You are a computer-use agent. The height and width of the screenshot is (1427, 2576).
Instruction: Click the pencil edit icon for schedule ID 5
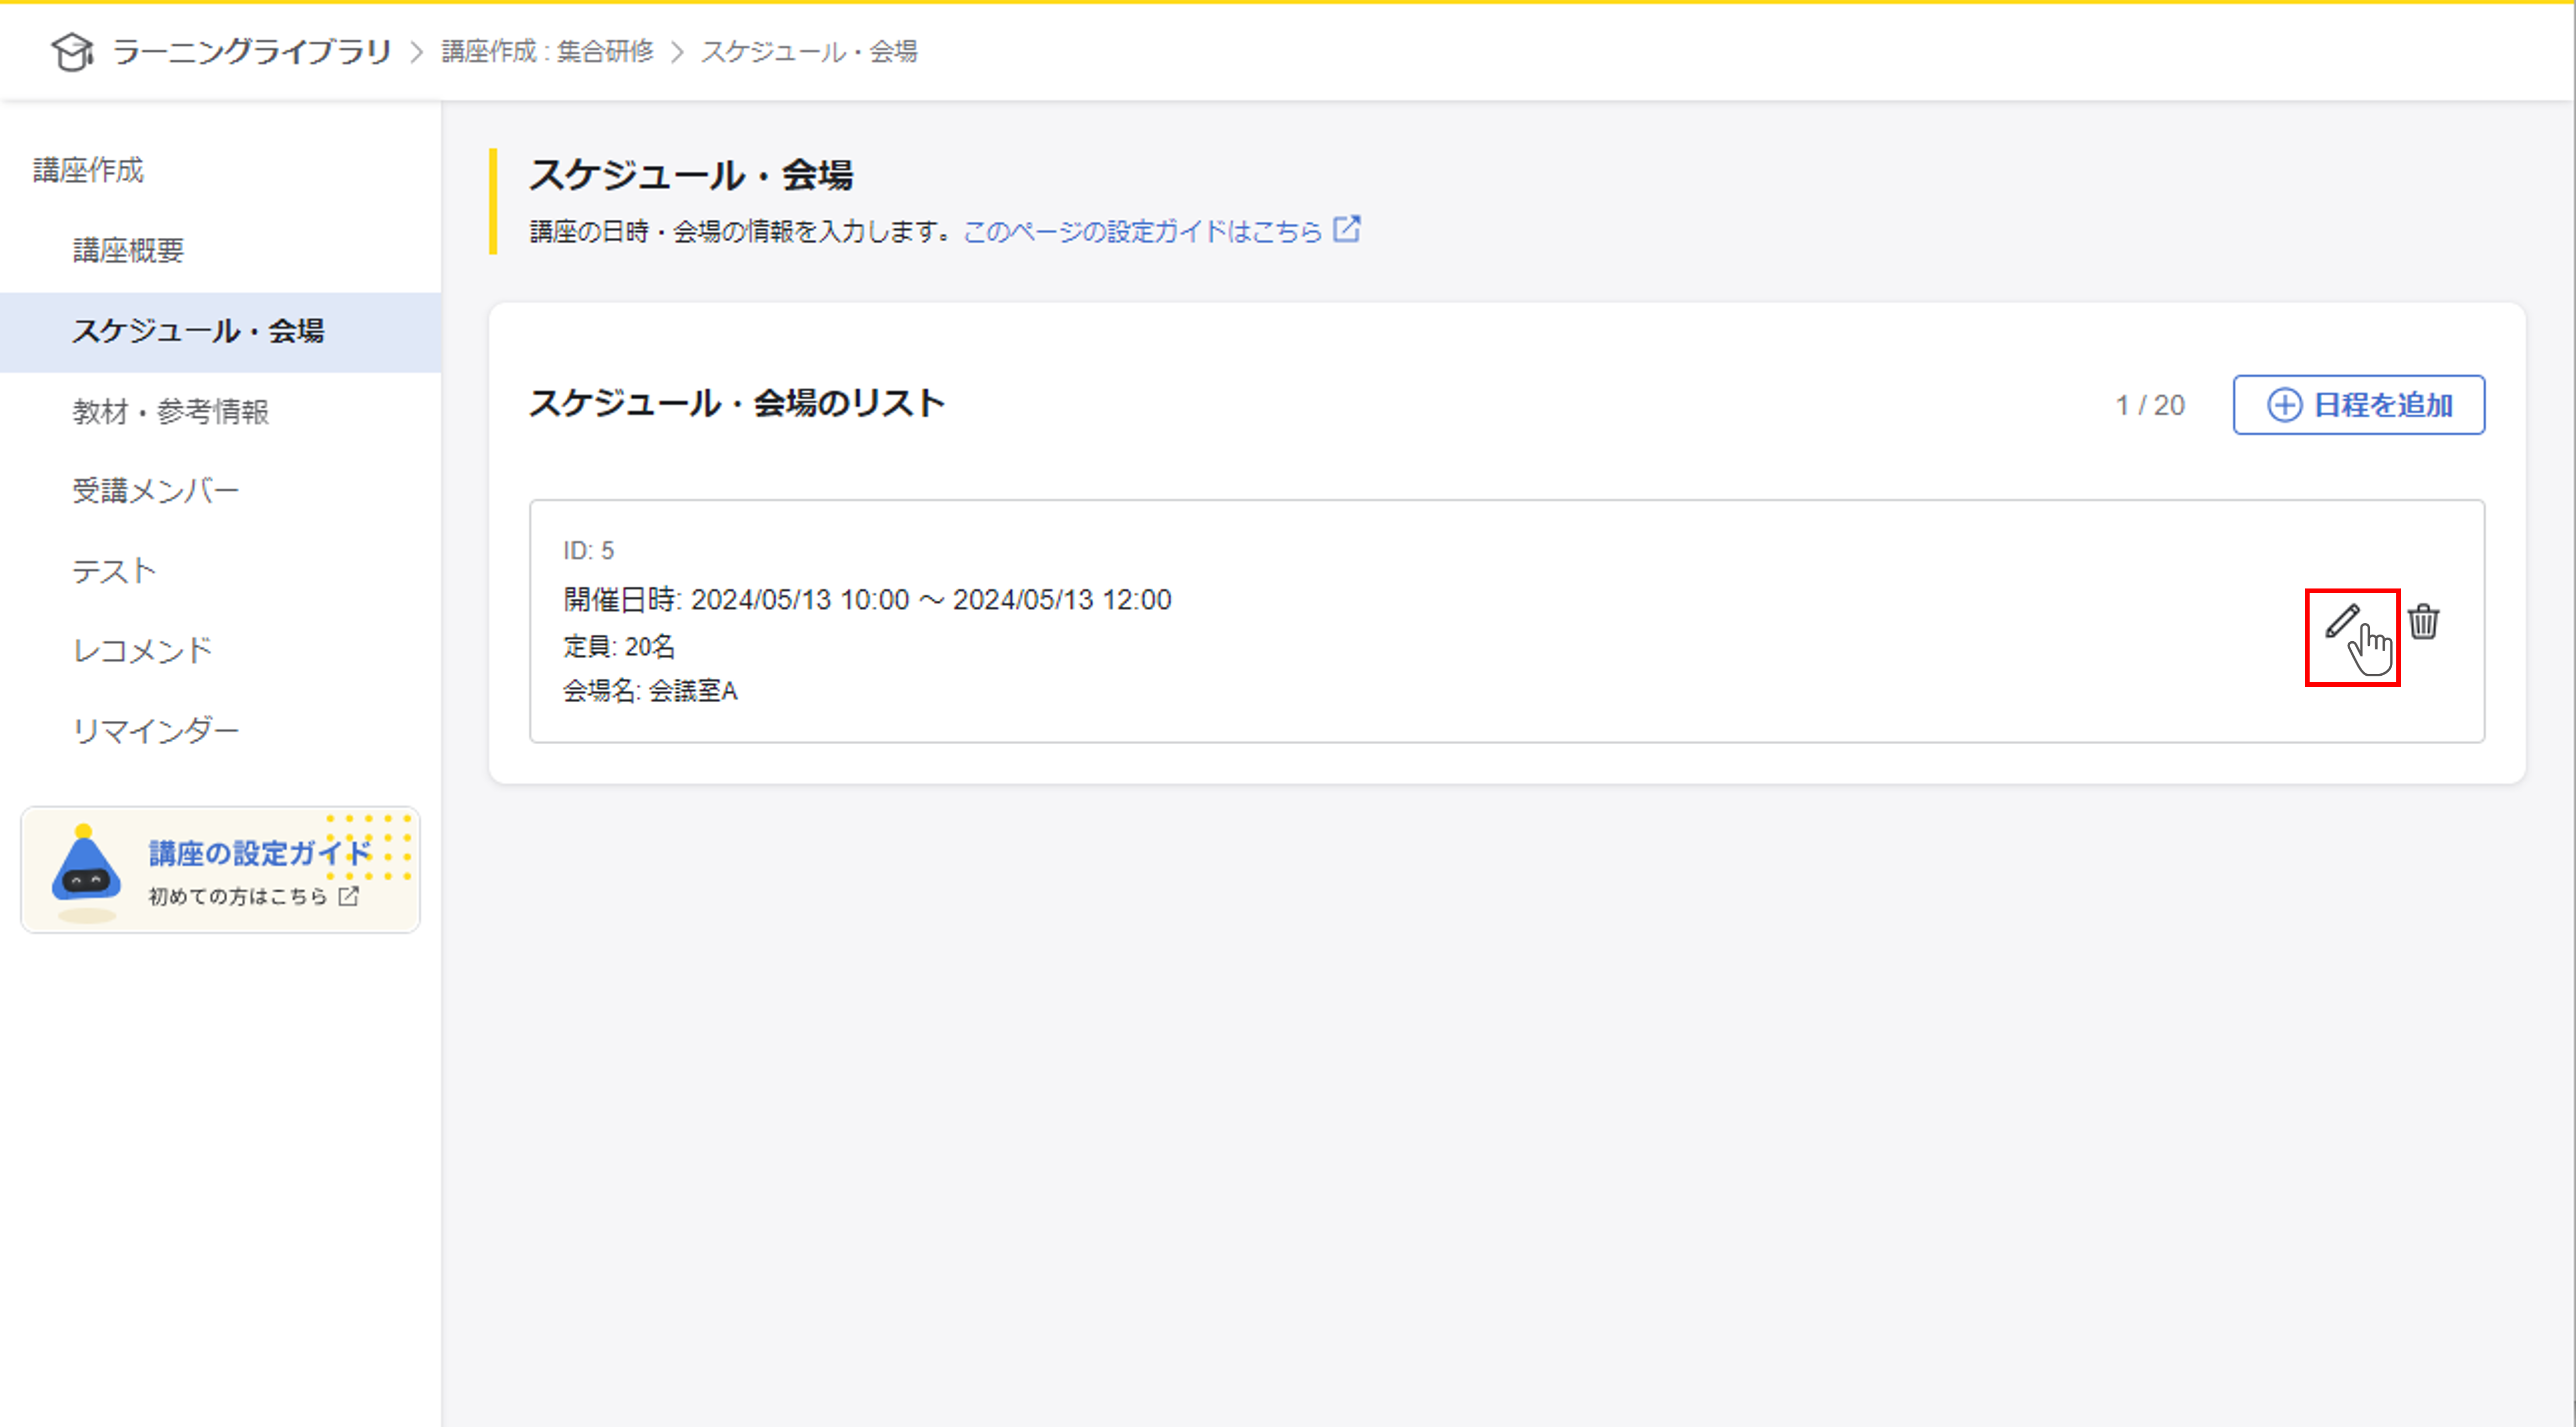2342,621
